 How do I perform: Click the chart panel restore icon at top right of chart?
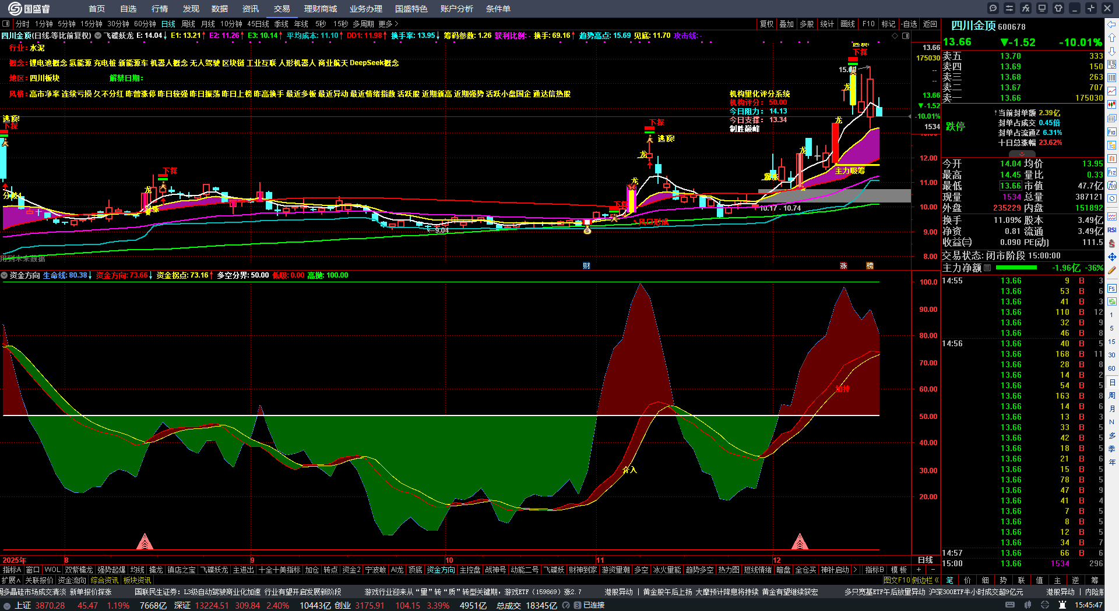coord(906,35)
